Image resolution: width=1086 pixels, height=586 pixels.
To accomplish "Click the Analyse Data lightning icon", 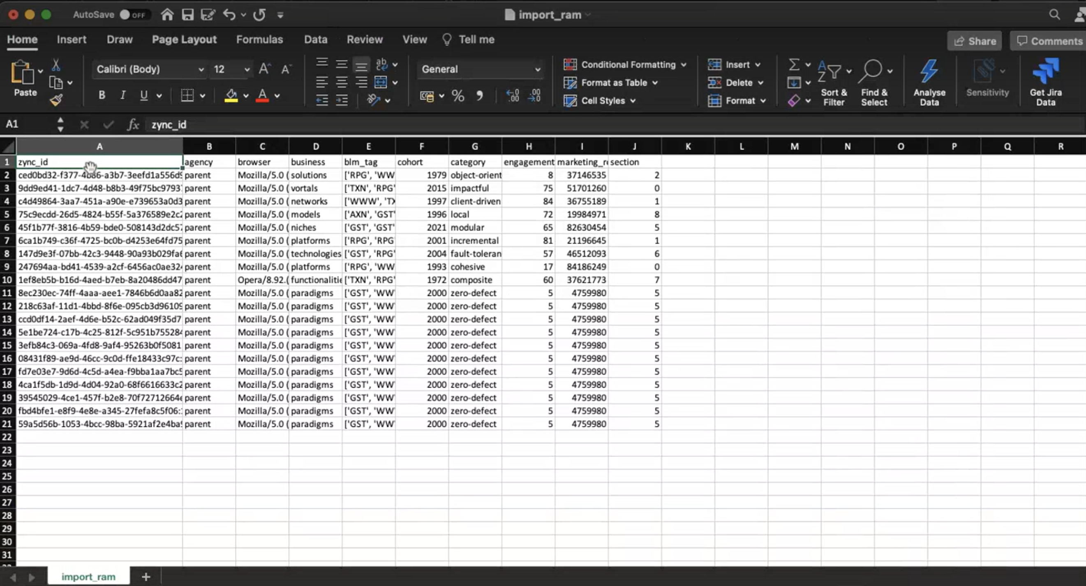I will [x=929, y=71].
